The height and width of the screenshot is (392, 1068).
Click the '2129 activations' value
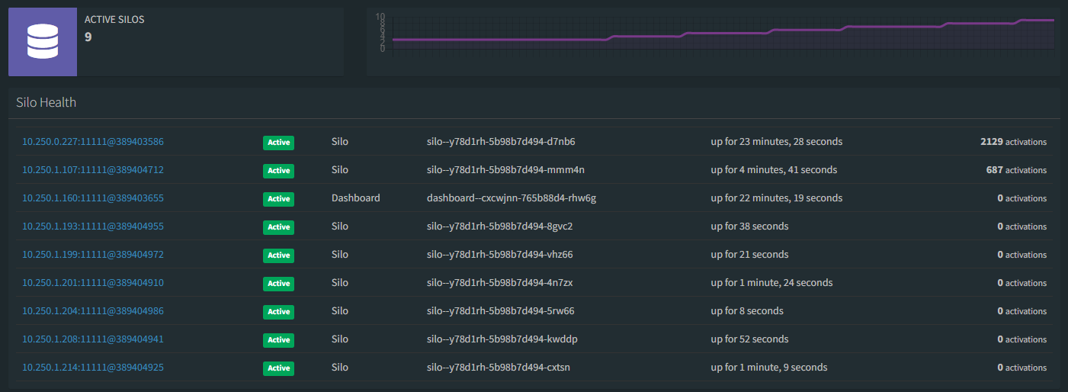point(1013,142)
